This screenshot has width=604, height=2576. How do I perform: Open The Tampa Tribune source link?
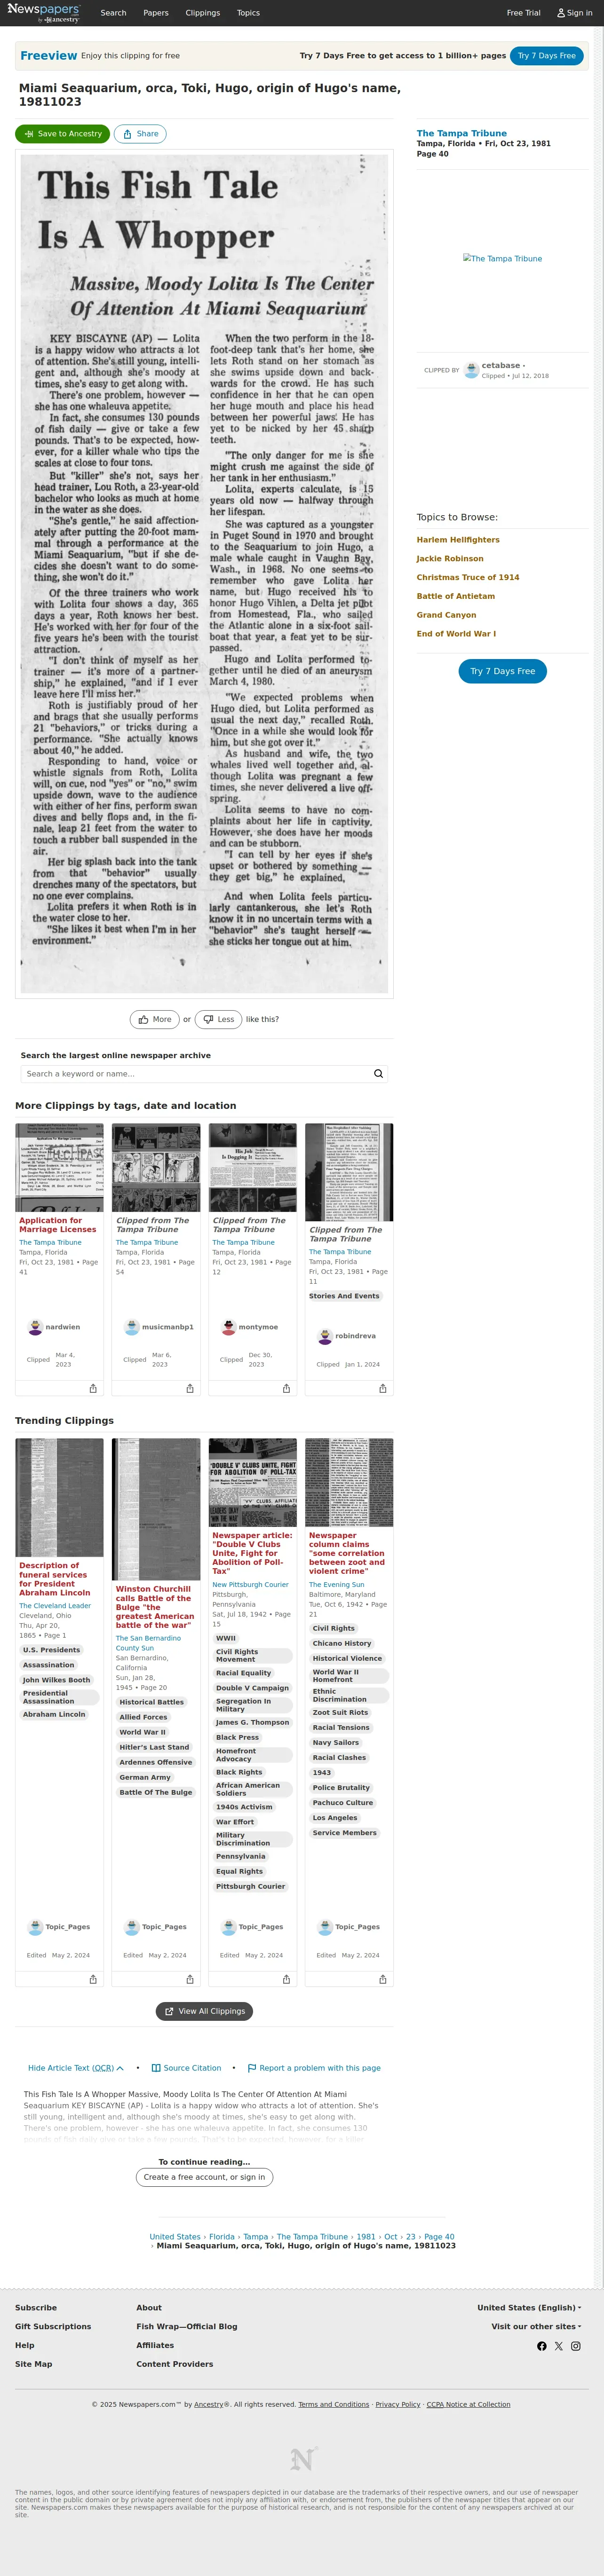tap(462, 133)
